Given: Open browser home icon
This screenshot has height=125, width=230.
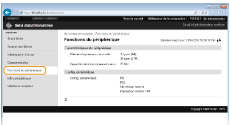Looking at the screenshot, I should [213, 13].
